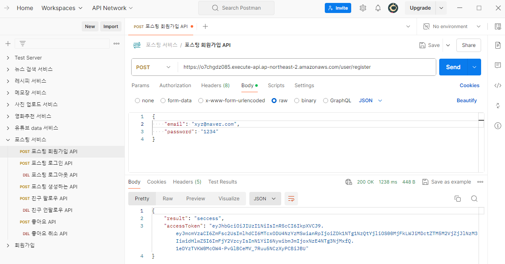Click the Beautify link
Image resolution: width=505 pixels, height=264 pixels.
(x=467, y=101)
